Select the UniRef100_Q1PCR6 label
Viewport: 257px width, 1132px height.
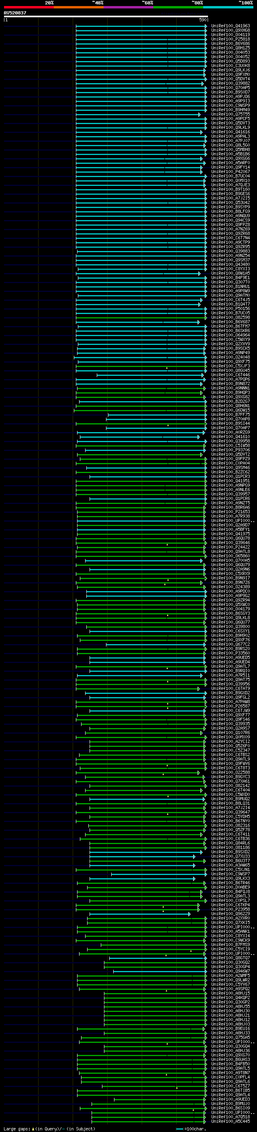click(230, 499)
